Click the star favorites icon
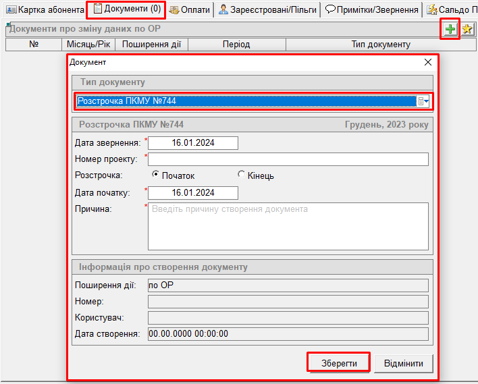The image size is (478, 384). (467, 29)
